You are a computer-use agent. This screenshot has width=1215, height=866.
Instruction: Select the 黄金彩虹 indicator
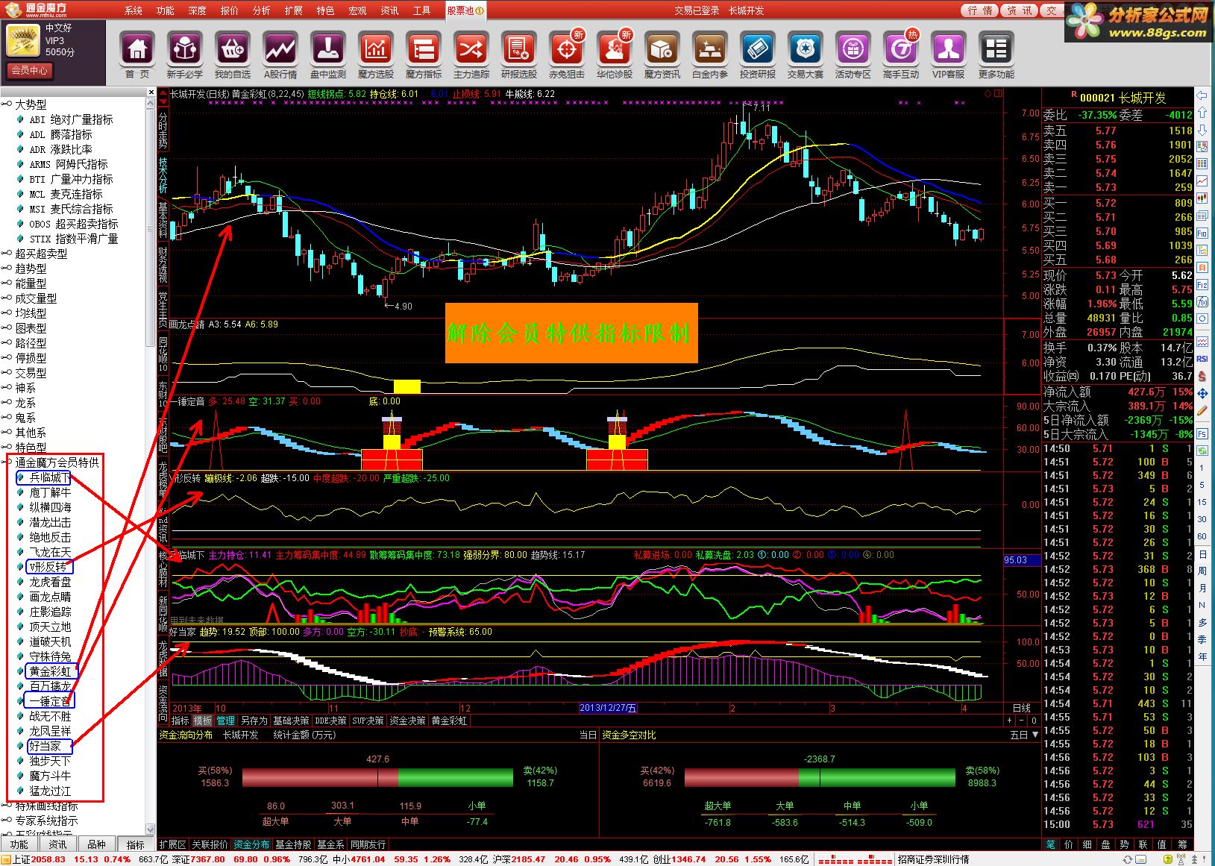[50, 671]
